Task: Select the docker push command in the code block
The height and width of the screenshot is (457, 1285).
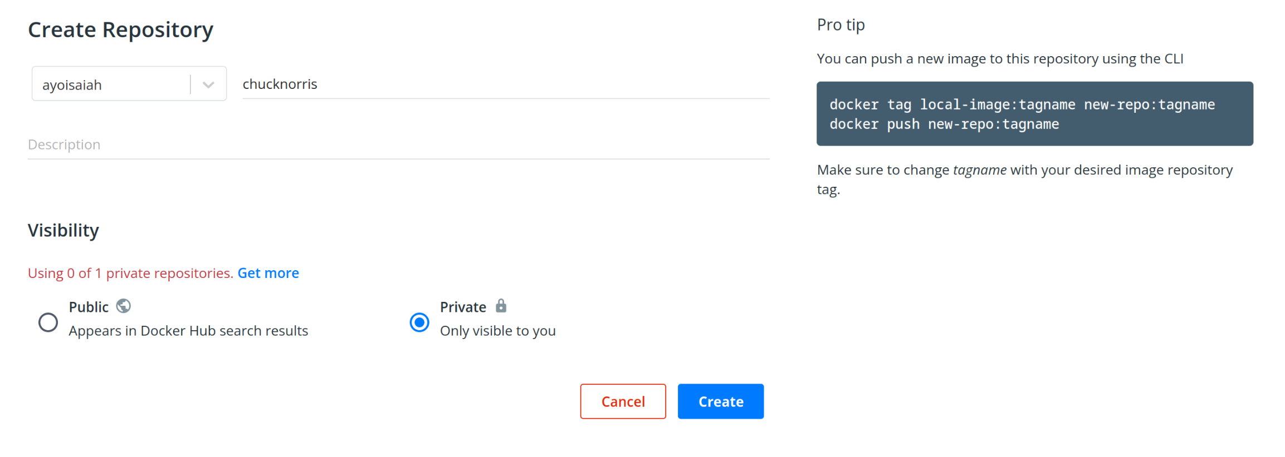Action: point(944,124)
